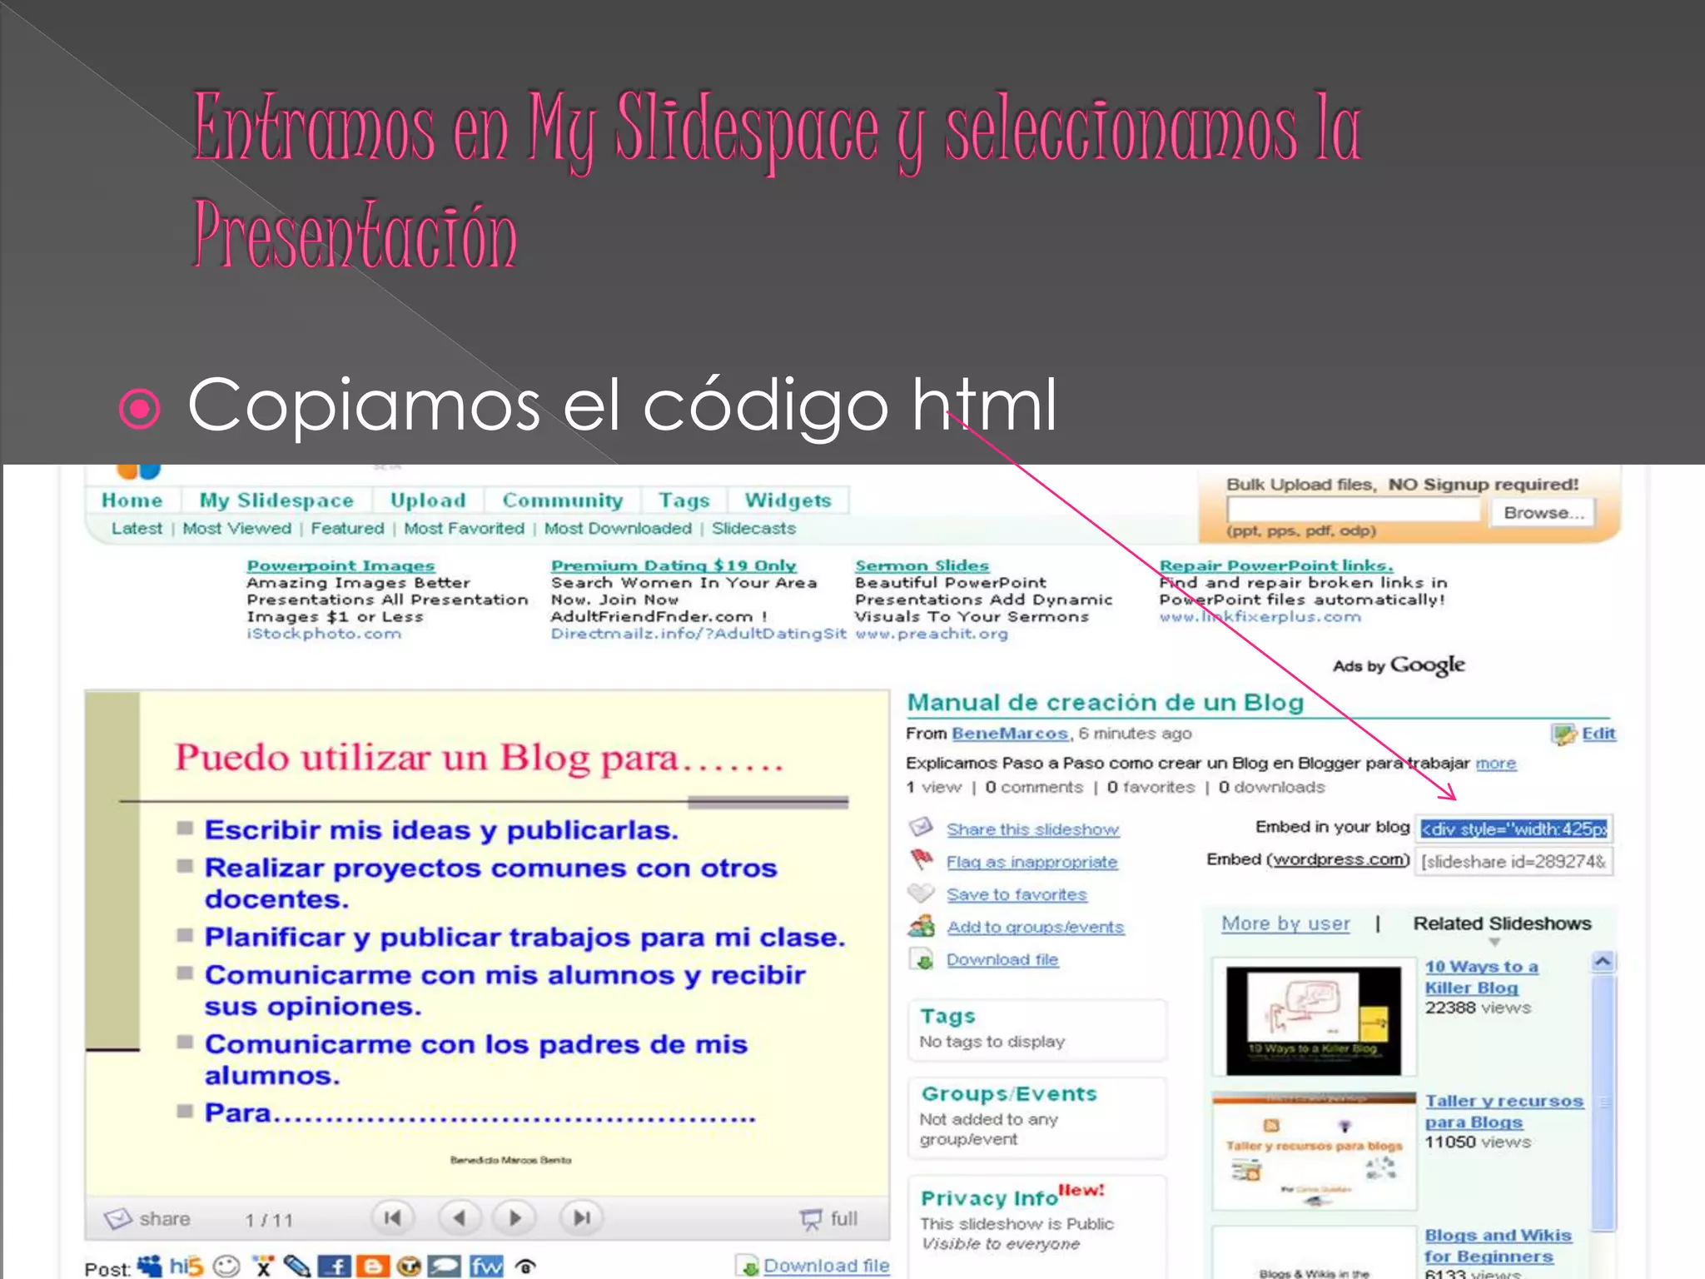Go to the previous slide
1705x1279 pixels.
[x=459, y=1218]
